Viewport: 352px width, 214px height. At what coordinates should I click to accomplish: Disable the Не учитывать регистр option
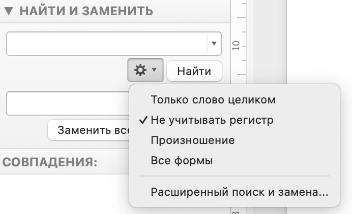click(212, 121)
